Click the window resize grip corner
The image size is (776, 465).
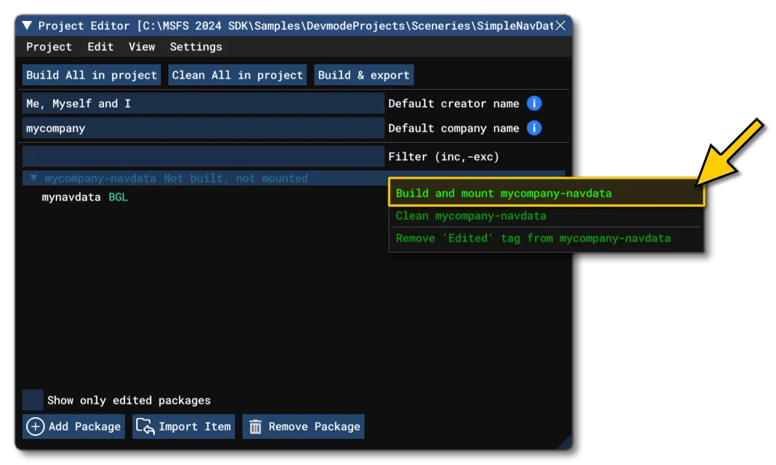pos(566,443)
